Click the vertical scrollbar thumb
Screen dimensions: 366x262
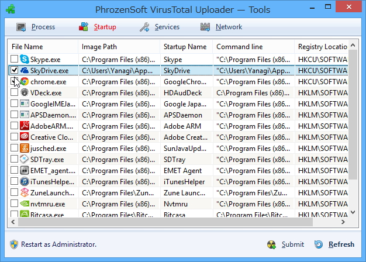click(x=353, y=115)
